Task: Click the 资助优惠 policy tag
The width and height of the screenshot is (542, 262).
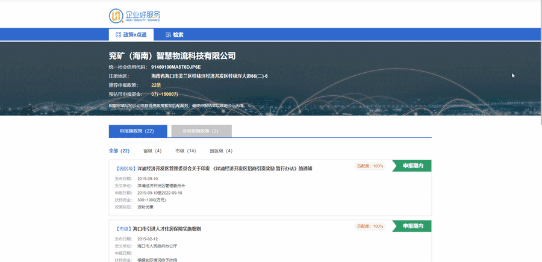Action: coord(145,207)
